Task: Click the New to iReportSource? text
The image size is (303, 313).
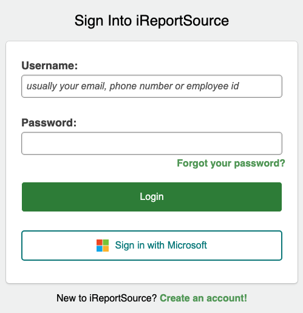Action: pyautogui.click(x=106, y=298)
